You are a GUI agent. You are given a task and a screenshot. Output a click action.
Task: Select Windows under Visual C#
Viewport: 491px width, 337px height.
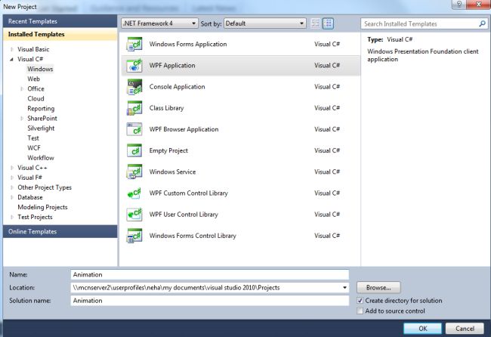coord(40,69)
